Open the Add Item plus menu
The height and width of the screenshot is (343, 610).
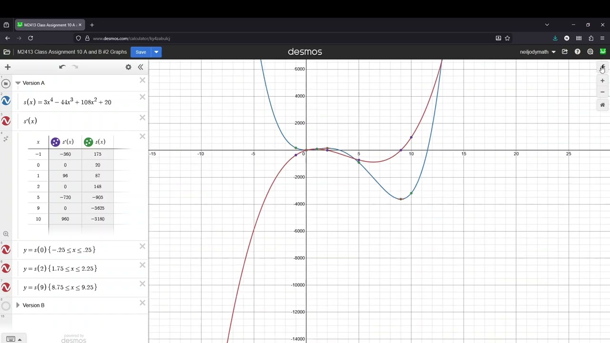click(8, 67)
